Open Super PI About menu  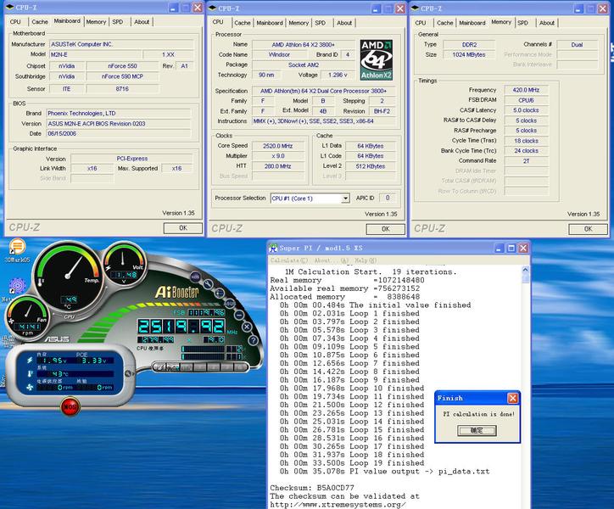coord(331,260)
